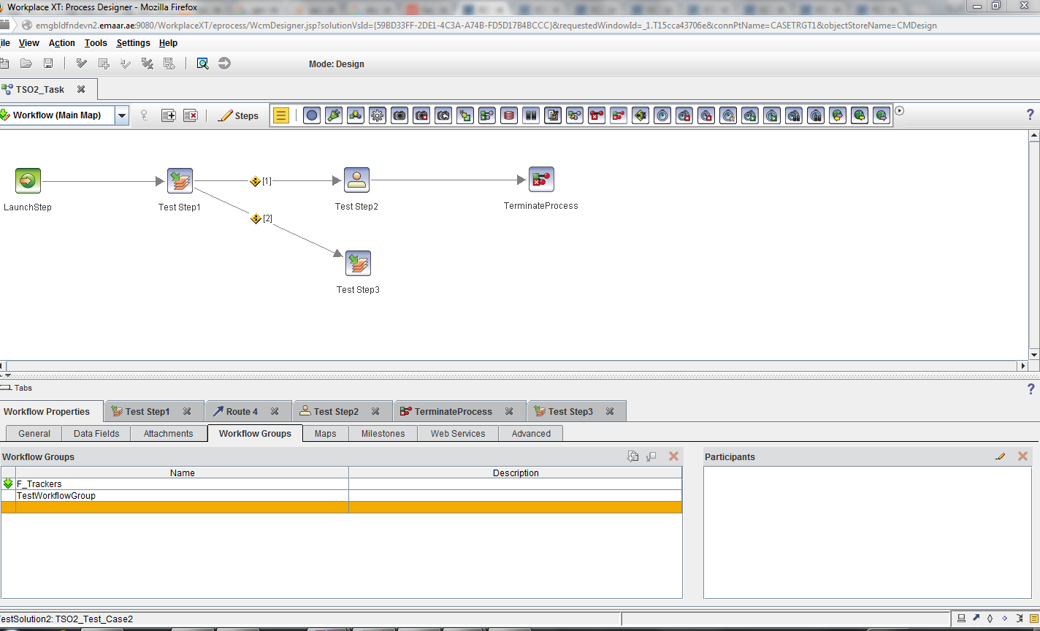
Task: Click the Zoom magnifier toolbar icon
Action: coord(202,63)
